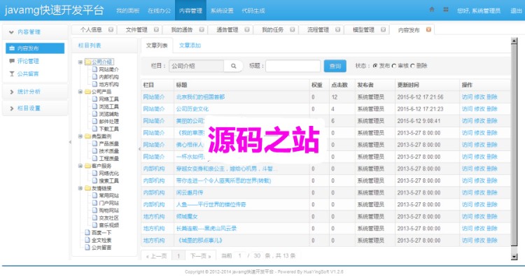
Task: Click 退出 to log out
Action: coord(516,10)
